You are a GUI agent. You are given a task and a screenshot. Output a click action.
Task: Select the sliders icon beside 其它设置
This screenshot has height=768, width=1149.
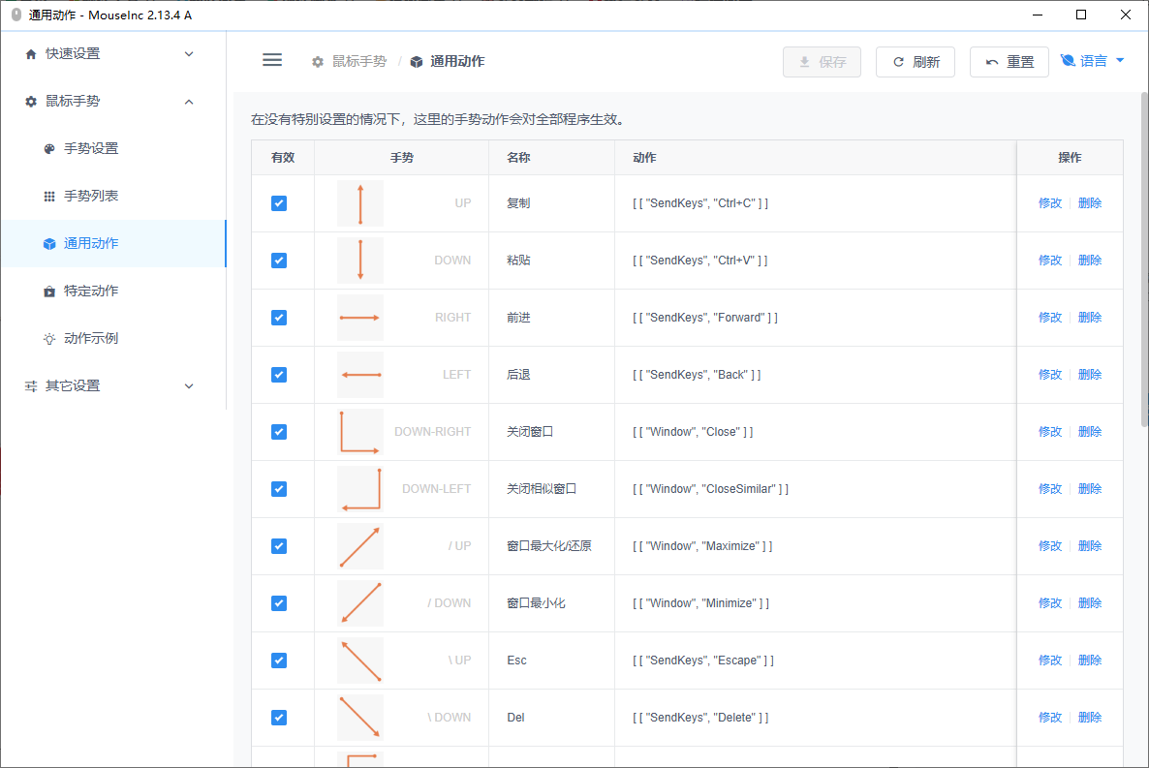point(30,385)
